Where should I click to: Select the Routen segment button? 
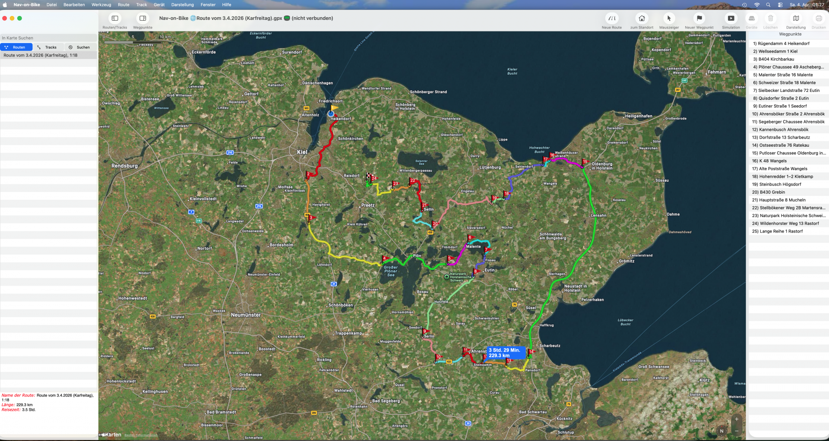point(16,47)
